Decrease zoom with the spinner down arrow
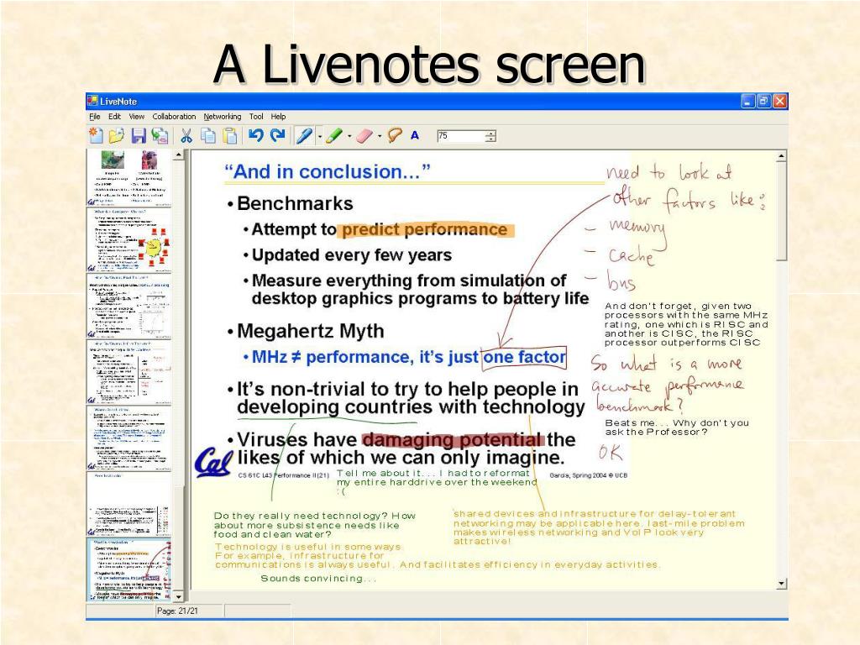This screenshot has height=645, width=860. (490, 139)
